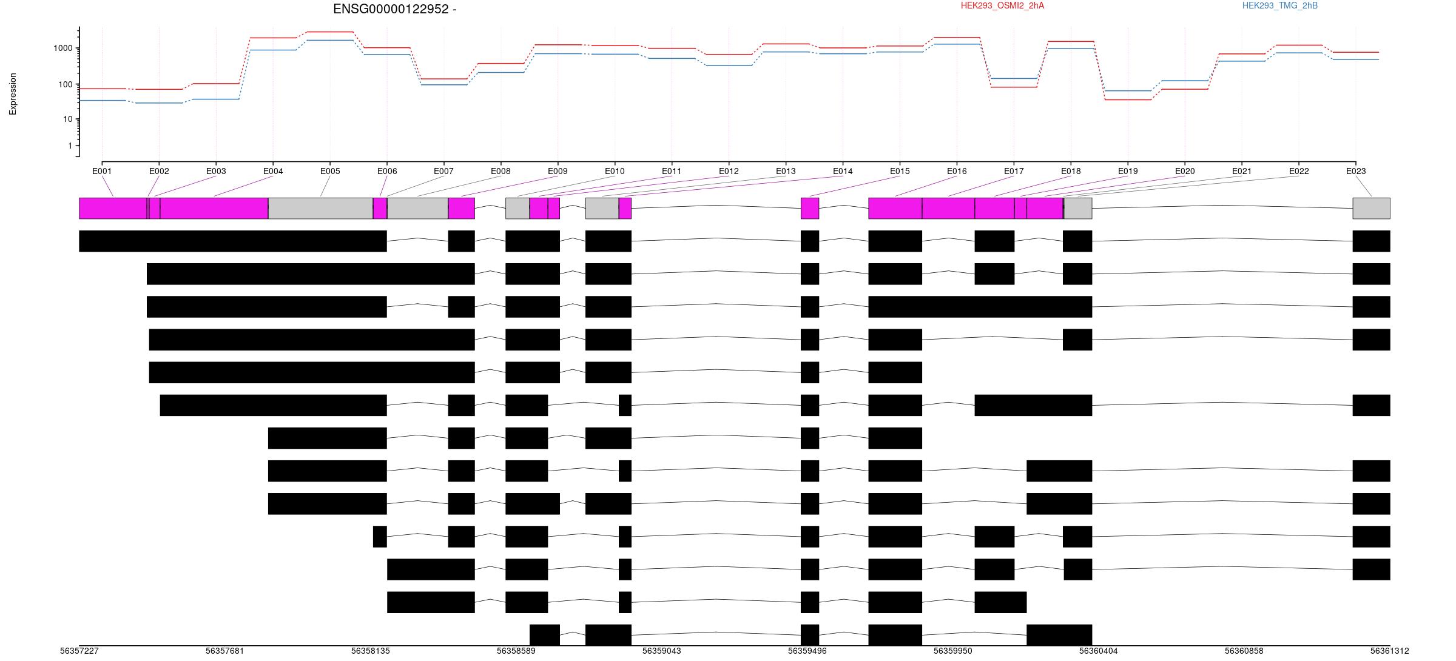Screen dimensions: 1456x661
Task: Select the HEK293_OSMI2_2hA legend label
Action: (x=1002, y=5)
